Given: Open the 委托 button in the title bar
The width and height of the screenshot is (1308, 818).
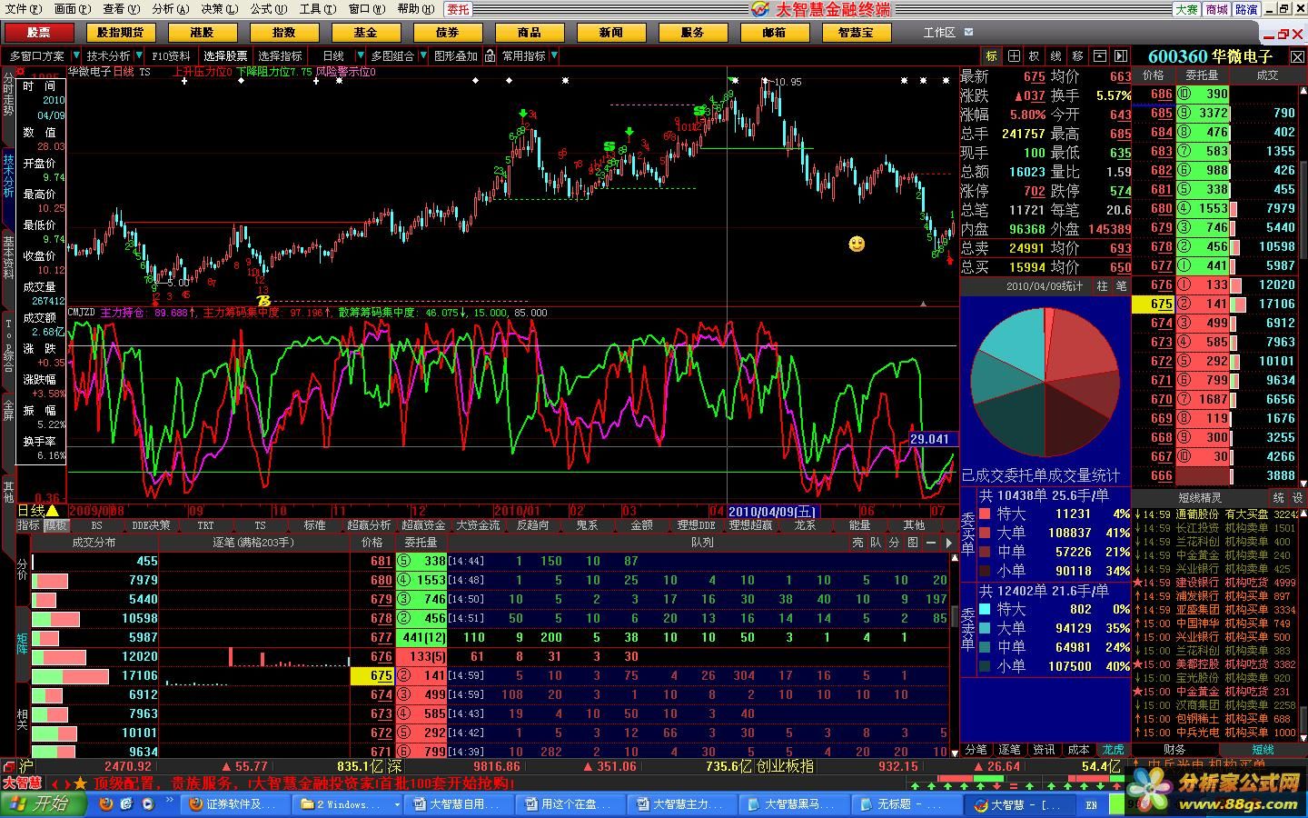Looking at the screenshot, I should 459,9.
